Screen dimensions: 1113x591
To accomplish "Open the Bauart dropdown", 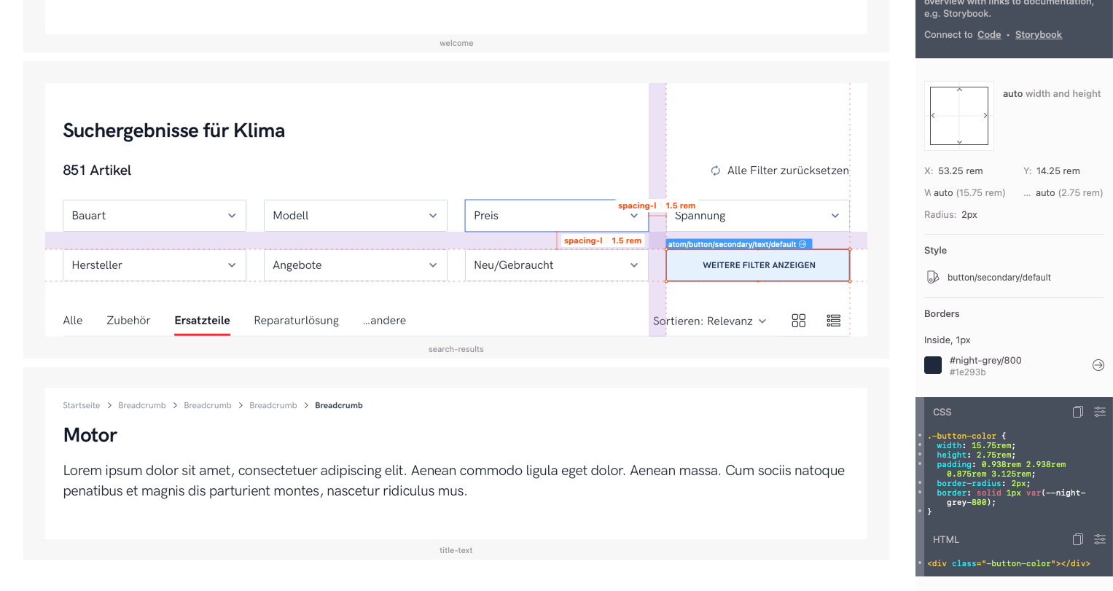I will [x=155, y=216].
